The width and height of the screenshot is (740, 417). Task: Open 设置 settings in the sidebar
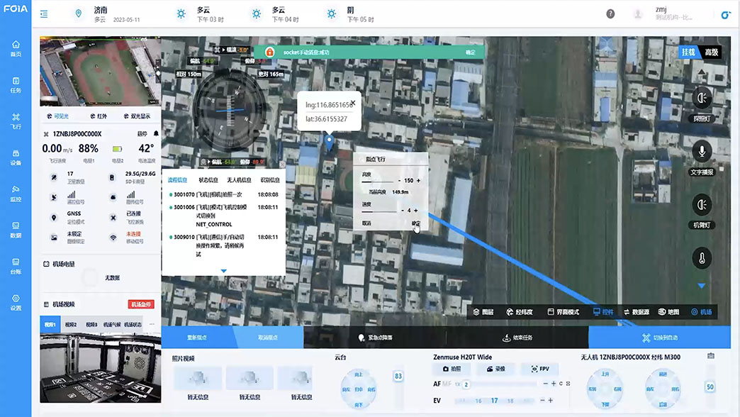pyautogui.click(x=16, y=302)
